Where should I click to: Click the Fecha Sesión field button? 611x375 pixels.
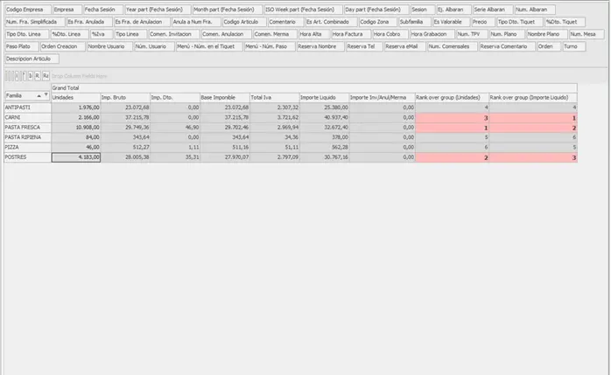[102, 9]
